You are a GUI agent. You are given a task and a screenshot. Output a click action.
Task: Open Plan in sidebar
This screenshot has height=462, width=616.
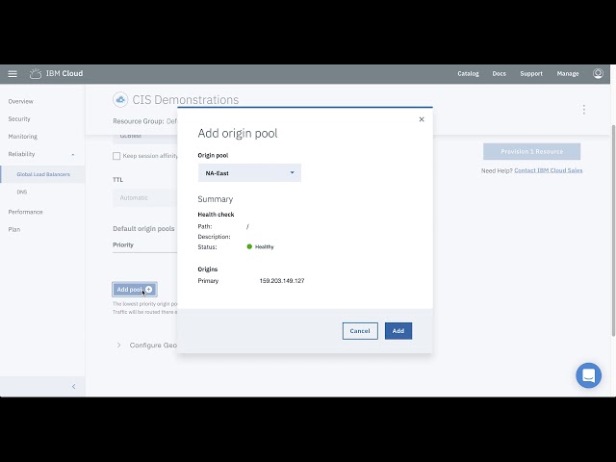(14, 229)
